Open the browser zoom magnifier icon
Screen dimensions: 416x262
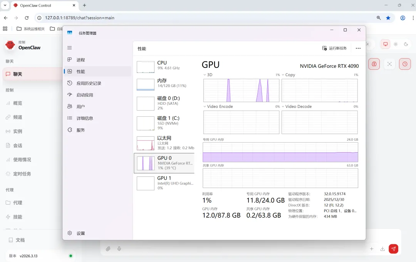(x=379, y=18)
